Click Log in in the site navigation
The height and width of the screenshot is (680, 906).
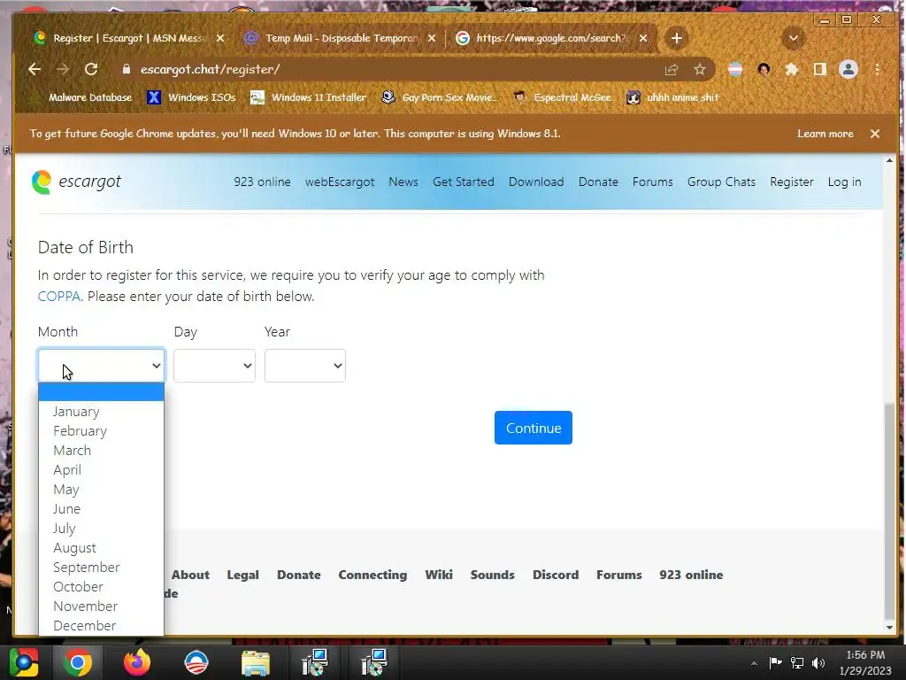point(844,182)
